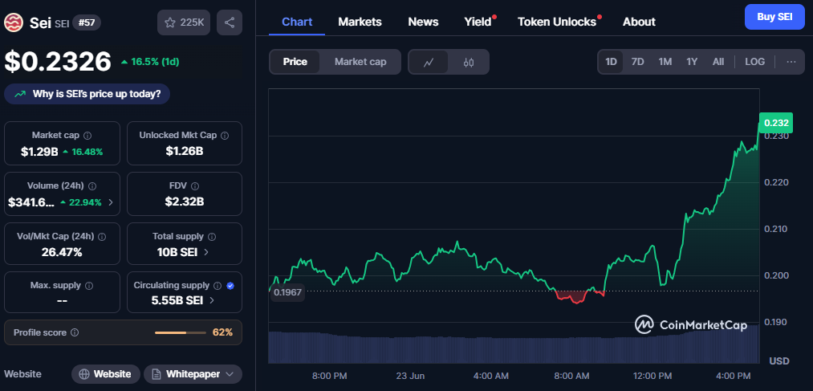Click the 0.1967 opening price label
This screenshot has height=391, width=813.
[x=287, y=292]
